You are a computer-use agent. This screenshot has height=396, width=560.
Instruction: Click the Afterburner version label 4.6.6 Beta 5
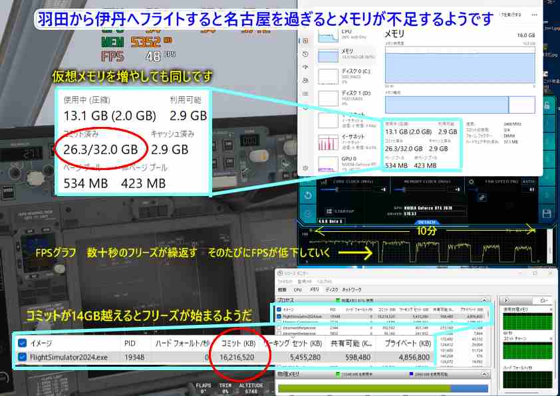click(x=331, y=221)
